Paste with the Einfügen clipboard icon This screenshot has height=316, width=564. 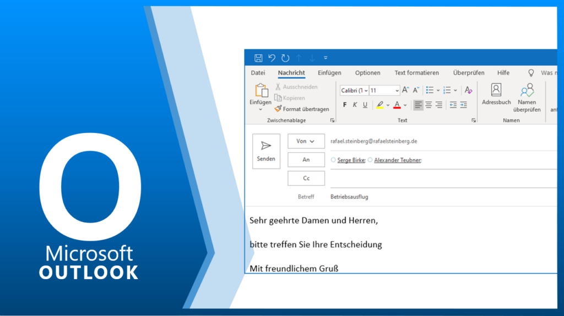click(262, 91)
